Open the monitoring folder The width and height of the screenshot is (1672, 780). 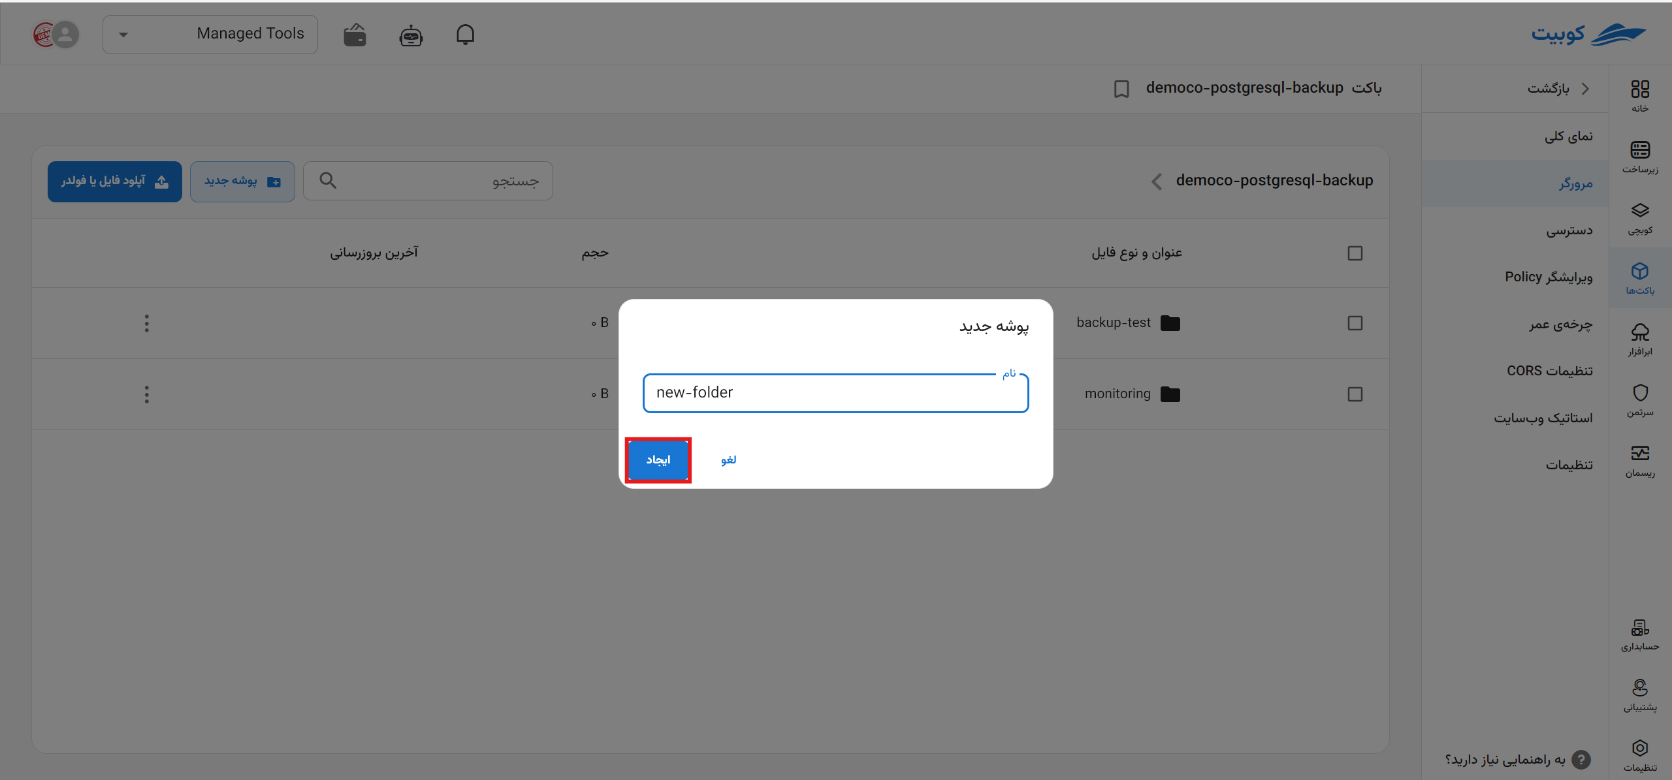1117,394
